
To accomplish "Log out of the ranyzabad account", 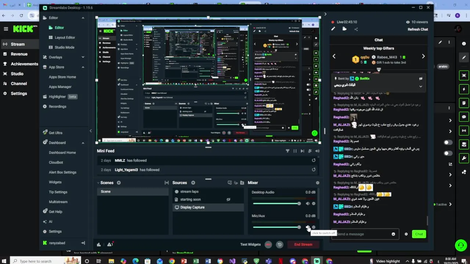I will pos(83,243).
